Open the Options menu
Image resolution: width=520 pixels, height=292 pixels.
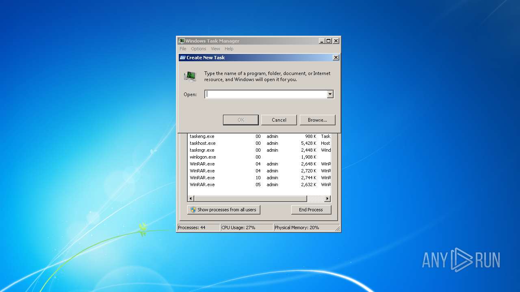(x=199, y=49)
